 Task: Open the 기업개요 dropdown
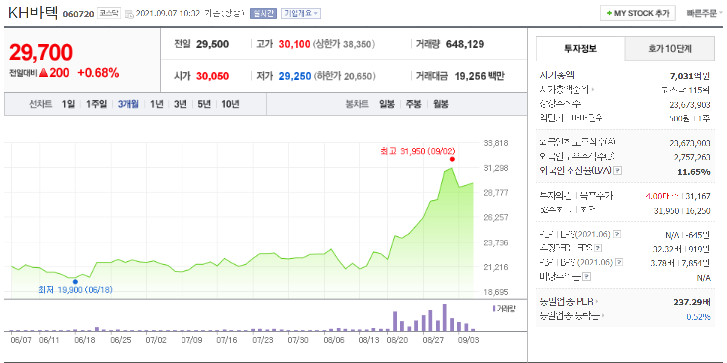tap(301, 14)
